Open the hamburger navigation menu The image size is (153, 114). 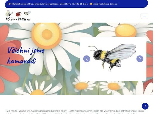tap(144, 16)
